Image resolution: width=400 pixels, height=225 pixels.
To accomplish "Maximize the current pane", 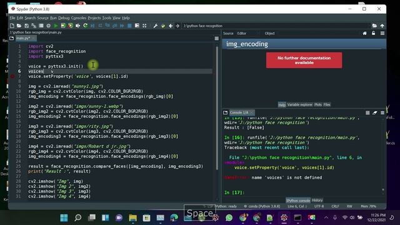I will tap(137, 26).
